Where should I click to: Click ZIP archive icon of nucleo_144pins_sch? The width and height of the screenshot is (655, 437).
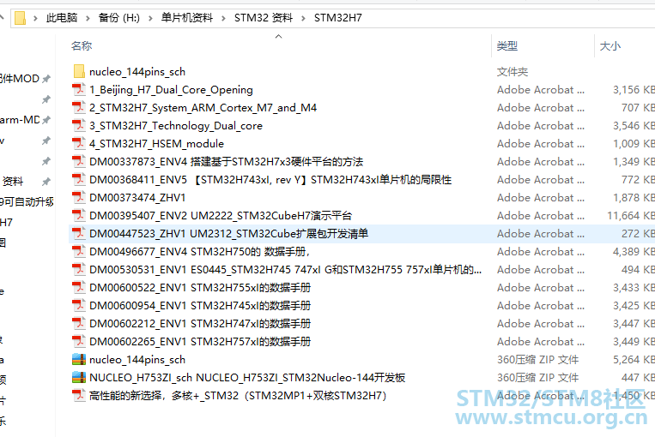click(79, 359)
